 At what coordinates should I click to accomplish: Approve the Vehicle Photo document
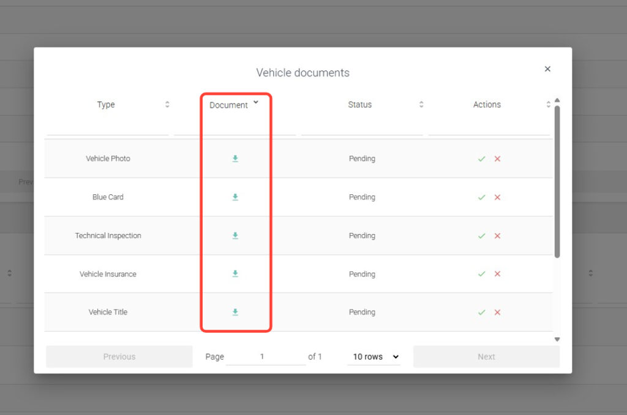481,159
